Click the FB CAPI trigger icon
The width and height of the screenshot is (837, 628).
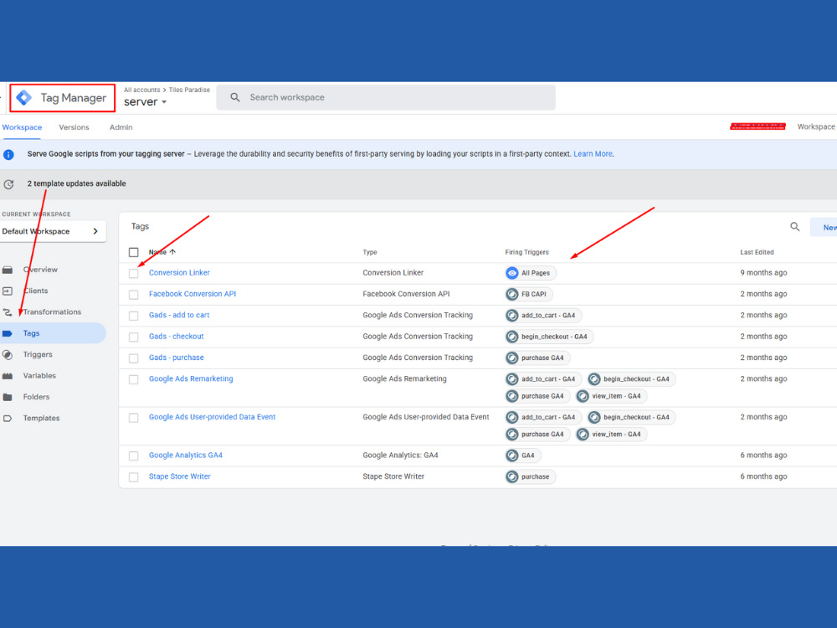coord(512,294)
